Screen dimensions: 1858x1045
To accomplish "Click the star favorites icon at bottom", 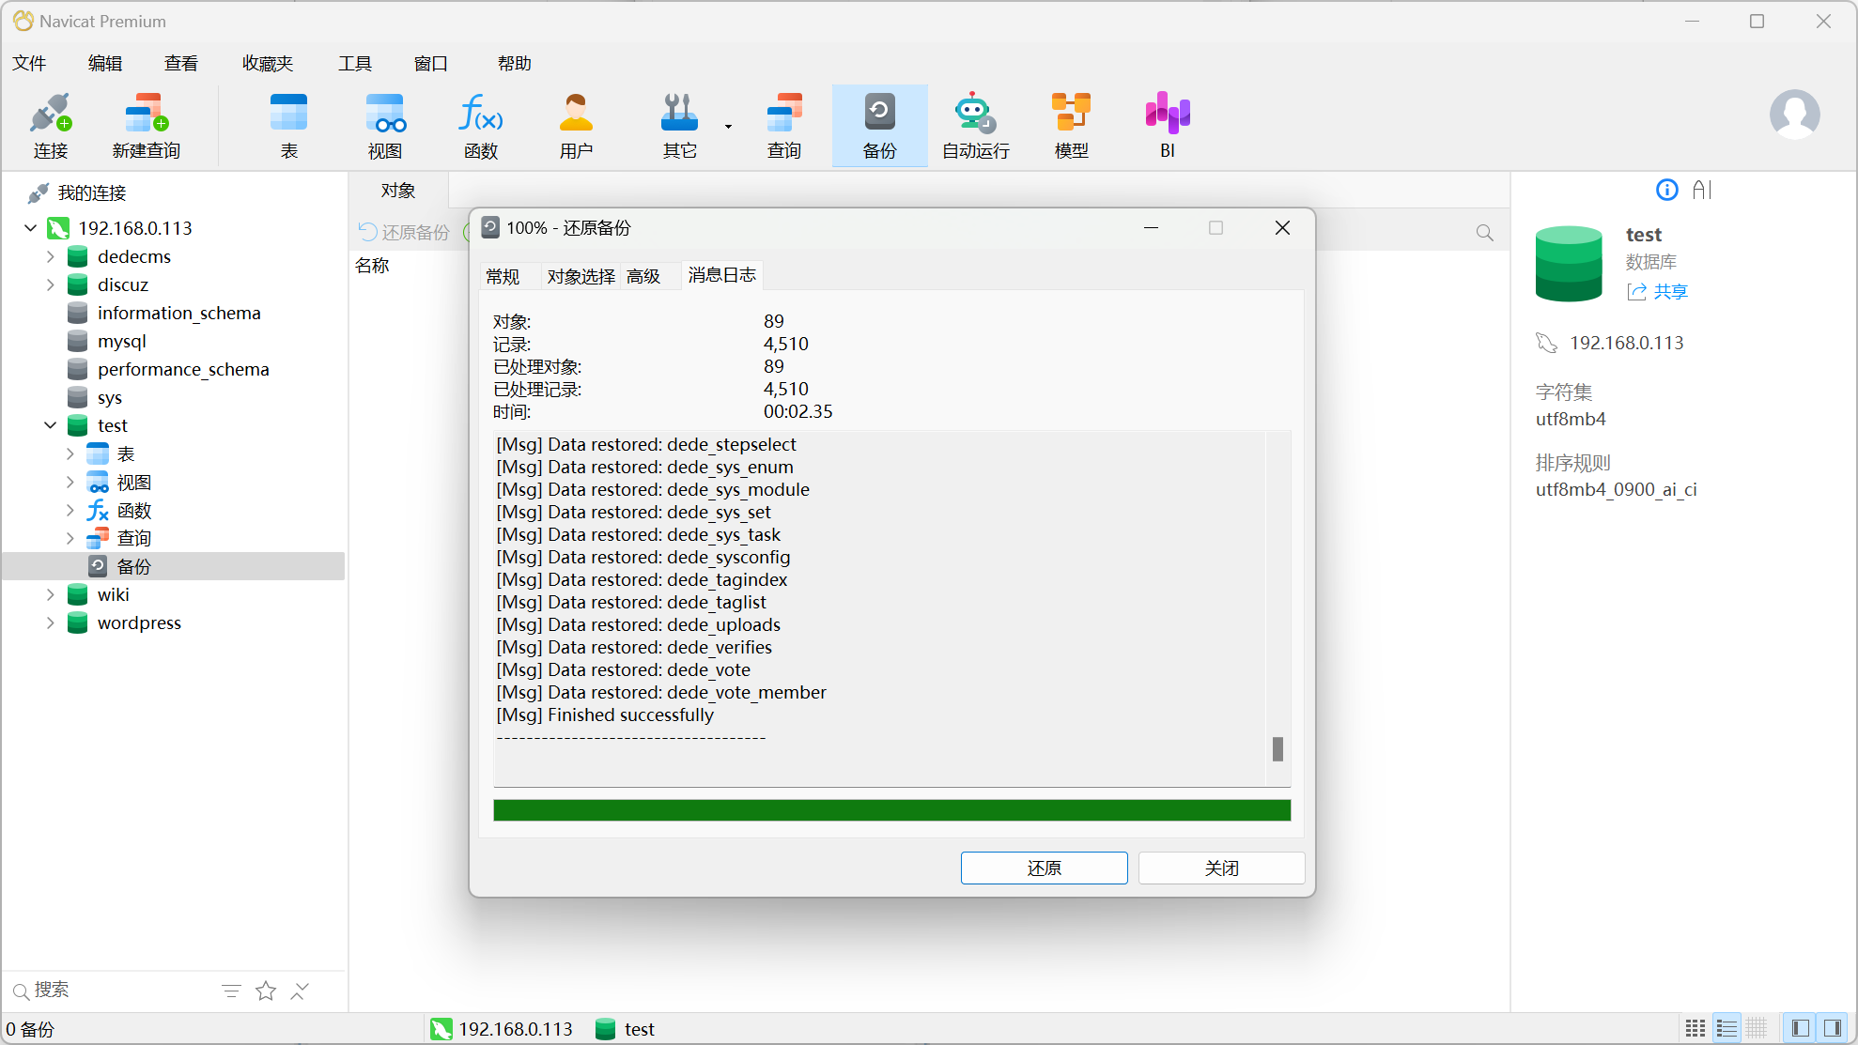I will [266, 991].
